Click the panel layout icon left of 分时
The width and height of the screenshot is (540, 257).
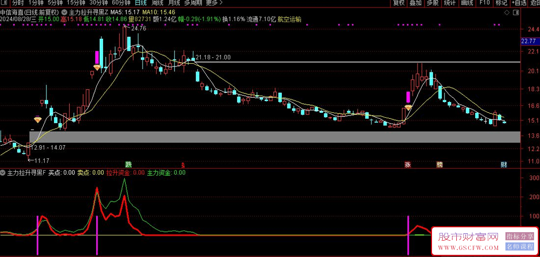pyautogui.click(x=3, y=3)
